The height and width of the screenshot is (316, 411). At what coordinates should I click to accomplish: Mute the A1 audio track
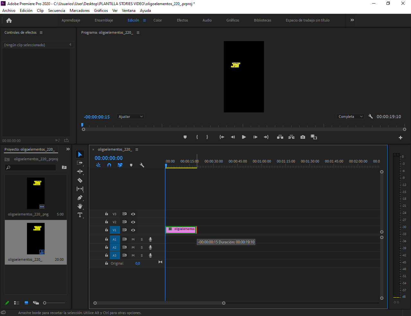pyautogui.click(x=133, y=239)
